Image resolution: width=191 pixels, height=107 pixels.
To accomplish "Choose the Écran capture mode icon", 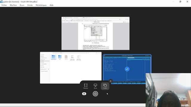I will click(x=95, y=85).
